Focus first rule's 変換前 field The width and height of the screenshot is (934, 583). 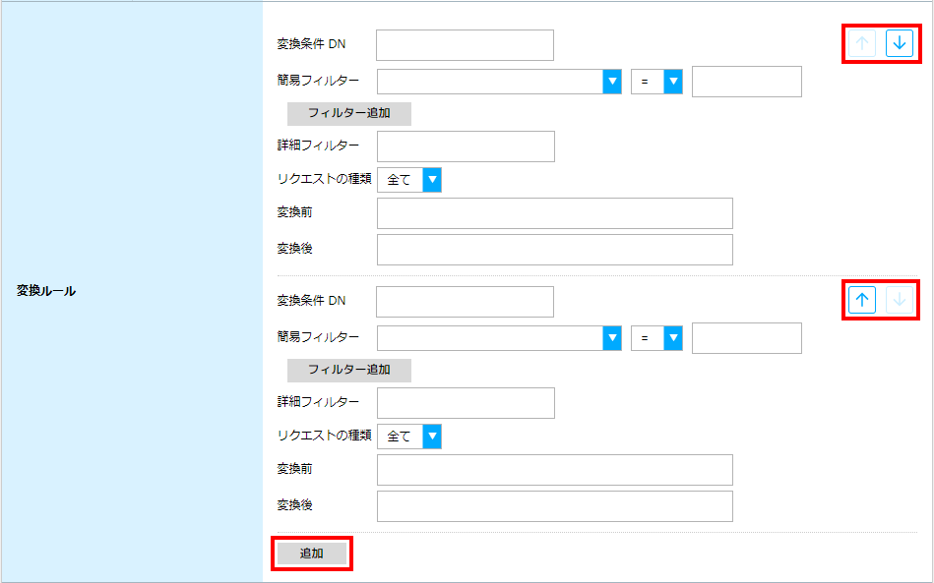tap(554, 213)
